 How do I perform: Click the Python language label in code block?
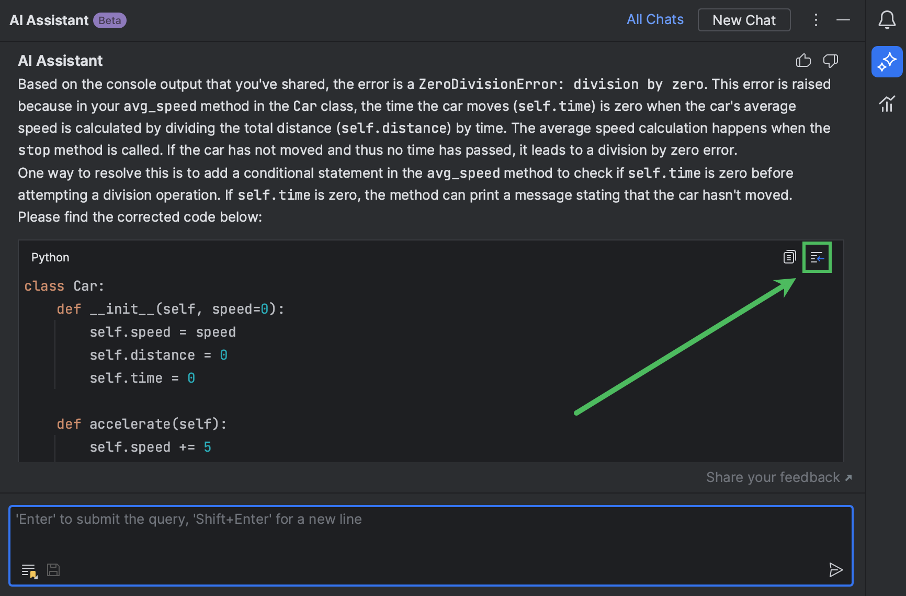[x=50, y=257]
